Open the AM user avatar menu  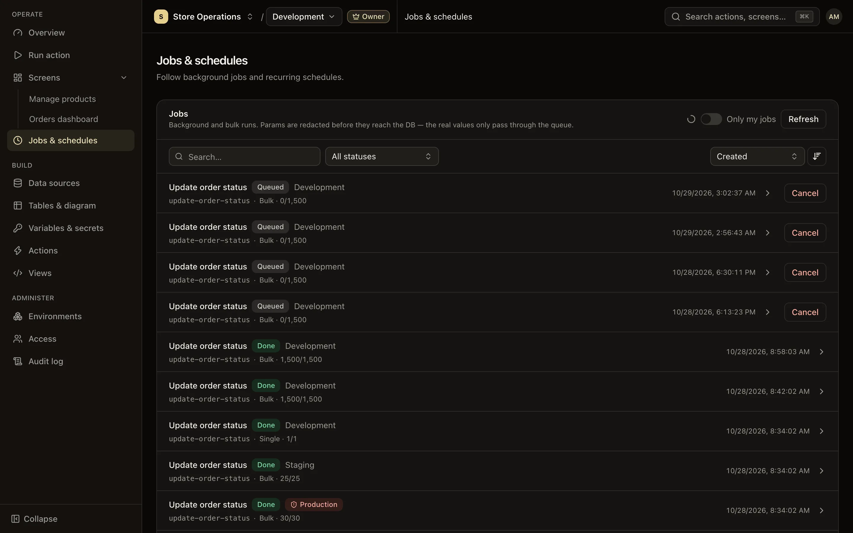(834, 17)
